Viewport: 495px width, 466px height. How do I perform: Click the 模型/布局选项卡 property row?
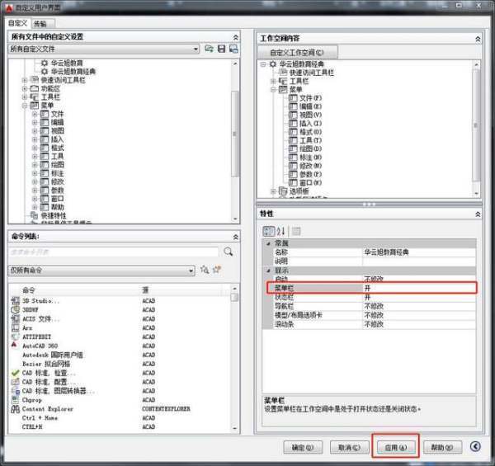pyautogui.click(x=375, y=315)
